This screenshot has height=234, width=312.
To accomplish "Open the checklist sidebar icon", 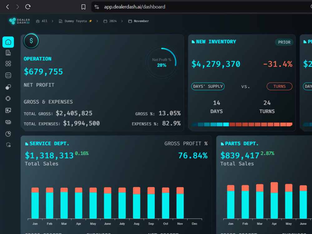I will [x=8, y=75].
